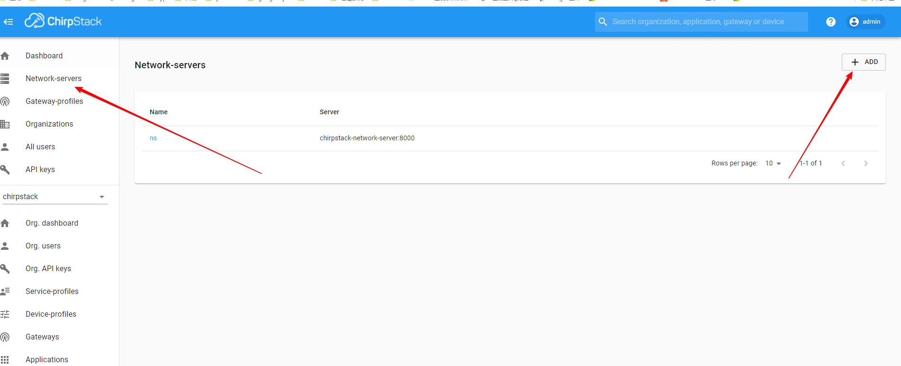Viewport: 901px width, 366px height.
Task: Click the All users person icon
Action: (x=5, y=147)
